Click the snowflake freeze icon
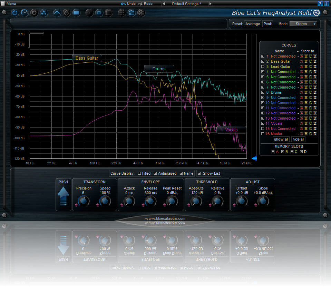Screen dimensions: 331x287 tap(141, 13)
